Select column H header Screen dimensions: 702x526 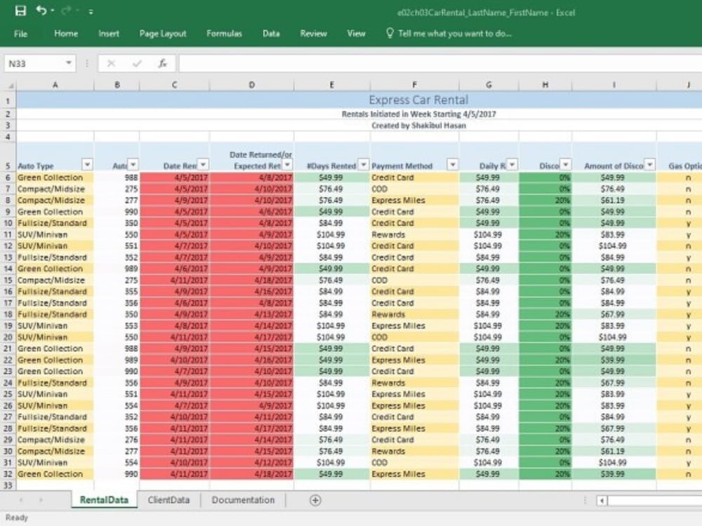click(545, 85)
